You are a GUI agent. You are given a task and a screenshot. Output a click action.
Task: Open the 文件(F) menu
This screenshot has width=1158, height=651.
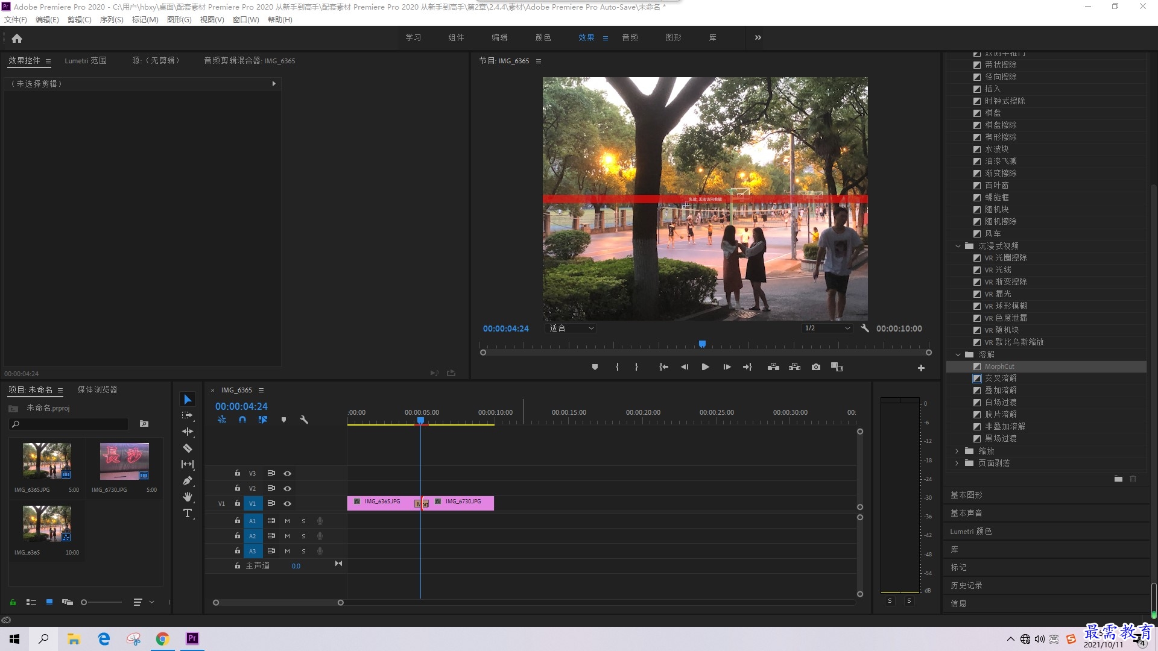click(x=16, y=20)
